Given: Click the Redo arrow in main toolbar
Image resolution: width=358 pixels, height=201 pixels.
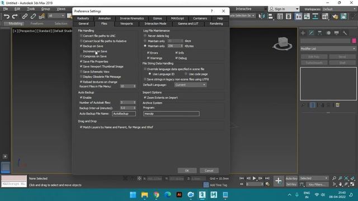Looking at the screenshot, I should pos(15,16).
